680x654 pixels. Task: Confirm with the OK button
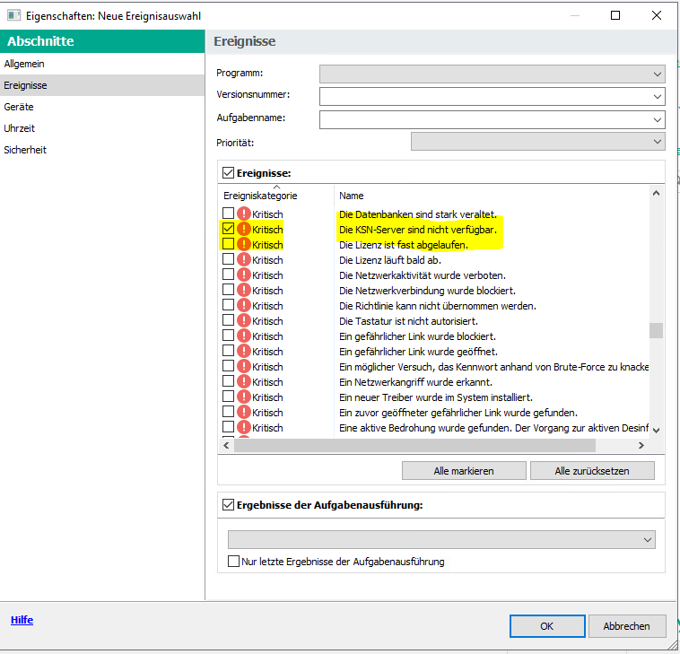coord(547,626)
